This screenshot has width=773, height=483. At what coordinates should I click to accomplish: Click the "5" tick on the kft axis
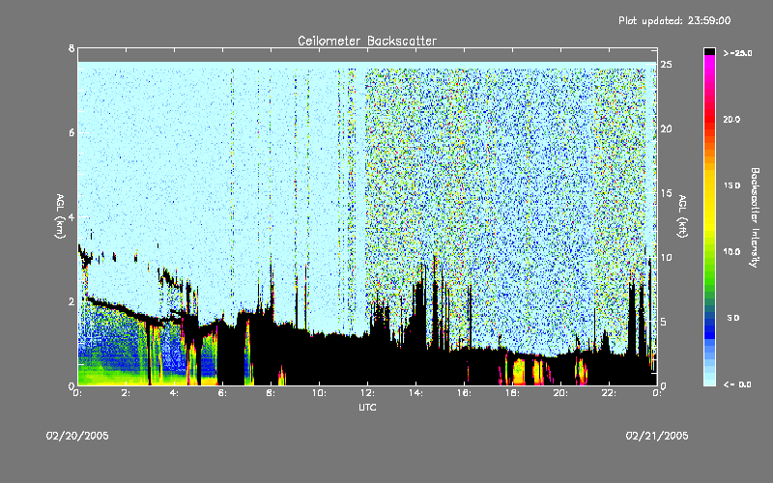[x=664, y=322]
